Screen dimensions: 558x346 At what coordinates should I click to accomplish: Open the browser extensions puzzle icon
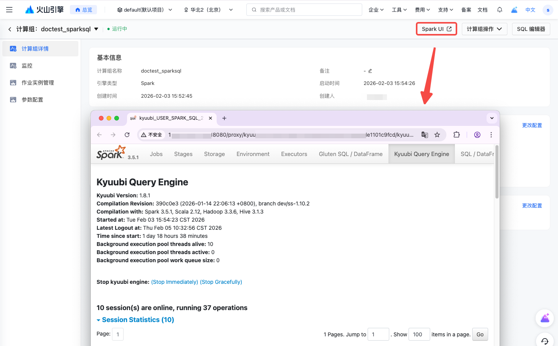(x=457, y=135)
